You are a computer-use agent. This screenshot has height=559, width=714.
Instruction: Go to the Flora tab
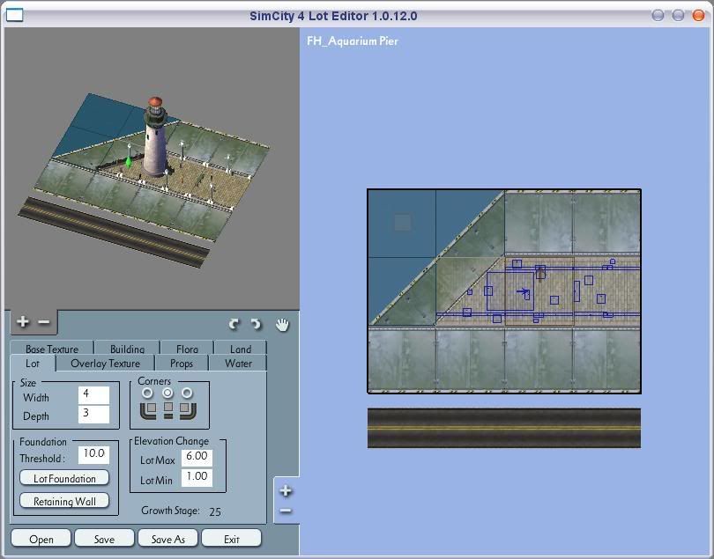point(187,349)
